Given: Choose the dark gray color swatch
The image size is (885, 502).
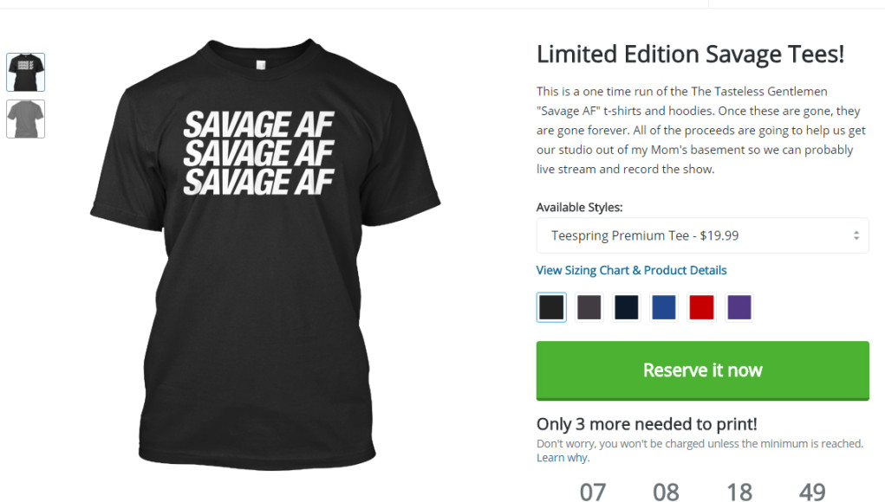Looking at the screenshot, I should tap(589, 307).
